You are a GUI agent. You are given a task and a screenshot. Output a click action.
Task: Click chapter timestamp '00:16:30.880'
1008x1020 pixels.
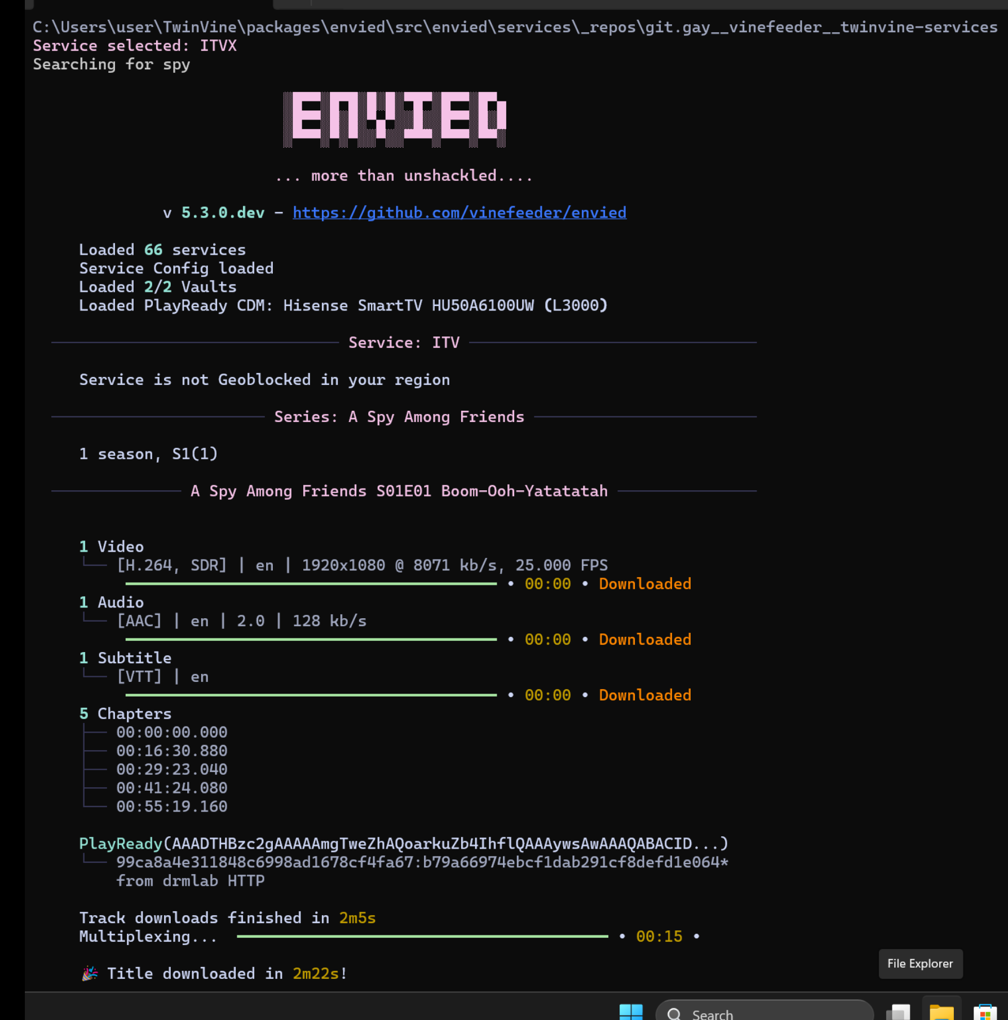coord(172,751)
